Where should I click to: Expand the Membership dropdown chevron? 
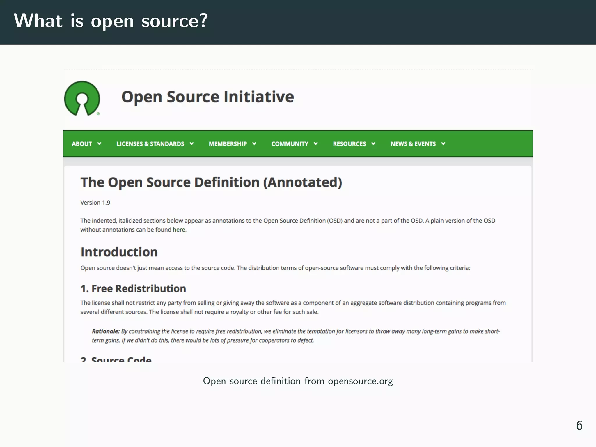pos(254,143)
